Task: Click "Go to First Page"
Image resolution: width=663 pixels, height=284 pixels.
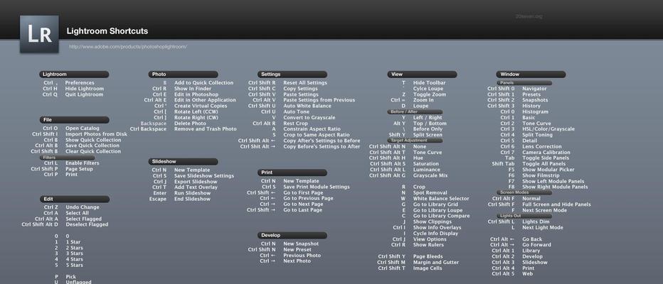Action: click(x=303, y=193)
